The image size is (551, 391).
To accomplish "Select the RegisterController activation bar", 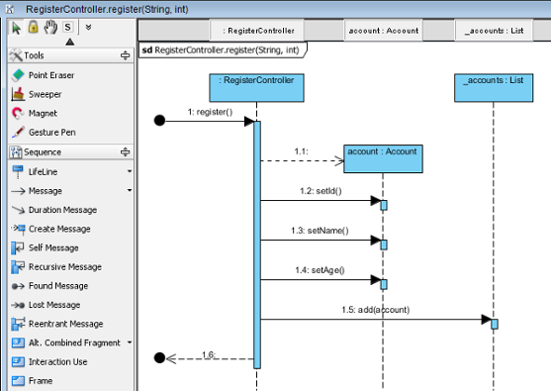I will coord(257,244).
